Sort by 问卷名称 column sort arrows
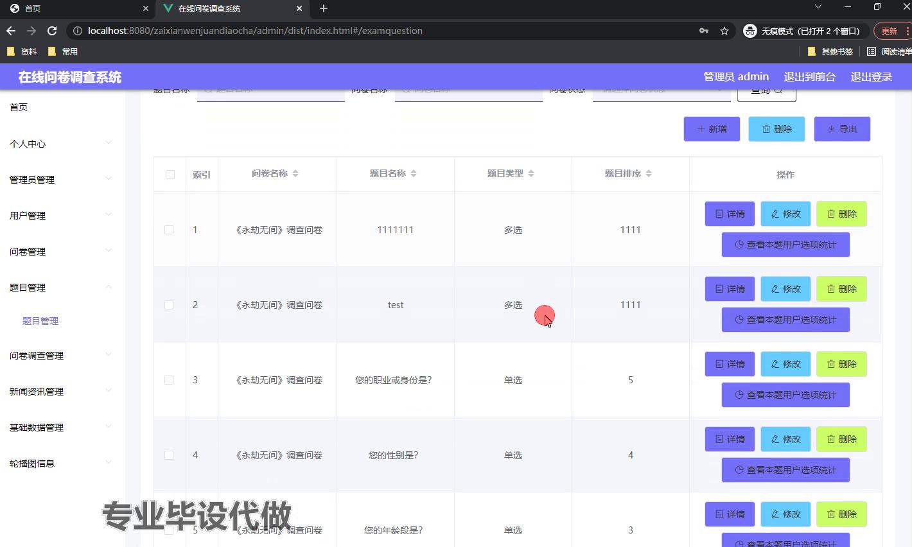This screenshot has height=547, width=912. (295, 173)
